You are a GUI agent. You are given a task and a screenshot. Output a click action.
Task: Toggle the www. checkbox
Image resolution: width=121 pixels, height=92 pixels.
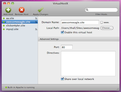point(102,22)
